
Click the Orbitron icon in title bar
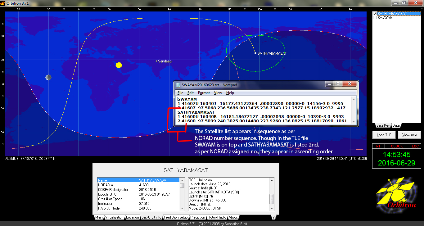coord(3,3)
